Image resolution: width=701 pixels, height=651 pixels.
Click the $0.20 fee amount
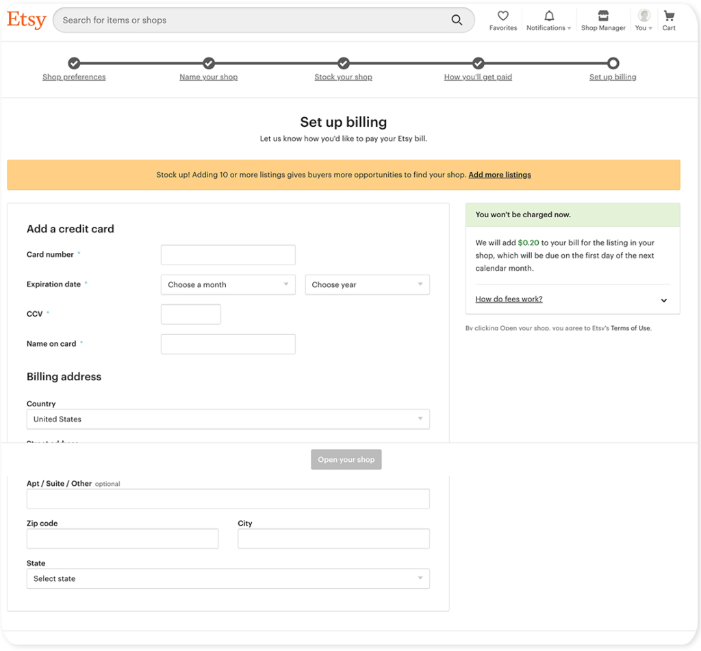[x=528, y=243]
